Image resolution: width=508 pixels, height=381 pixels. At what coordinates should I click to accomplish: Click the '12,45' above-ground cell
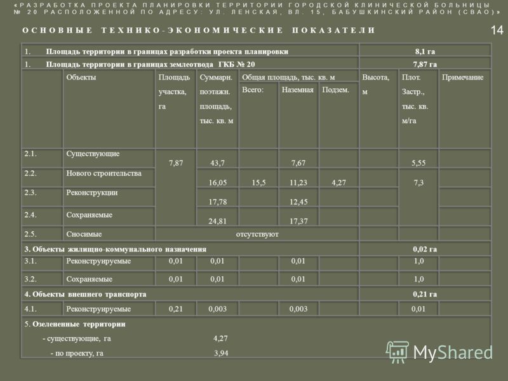pos(298,202)
